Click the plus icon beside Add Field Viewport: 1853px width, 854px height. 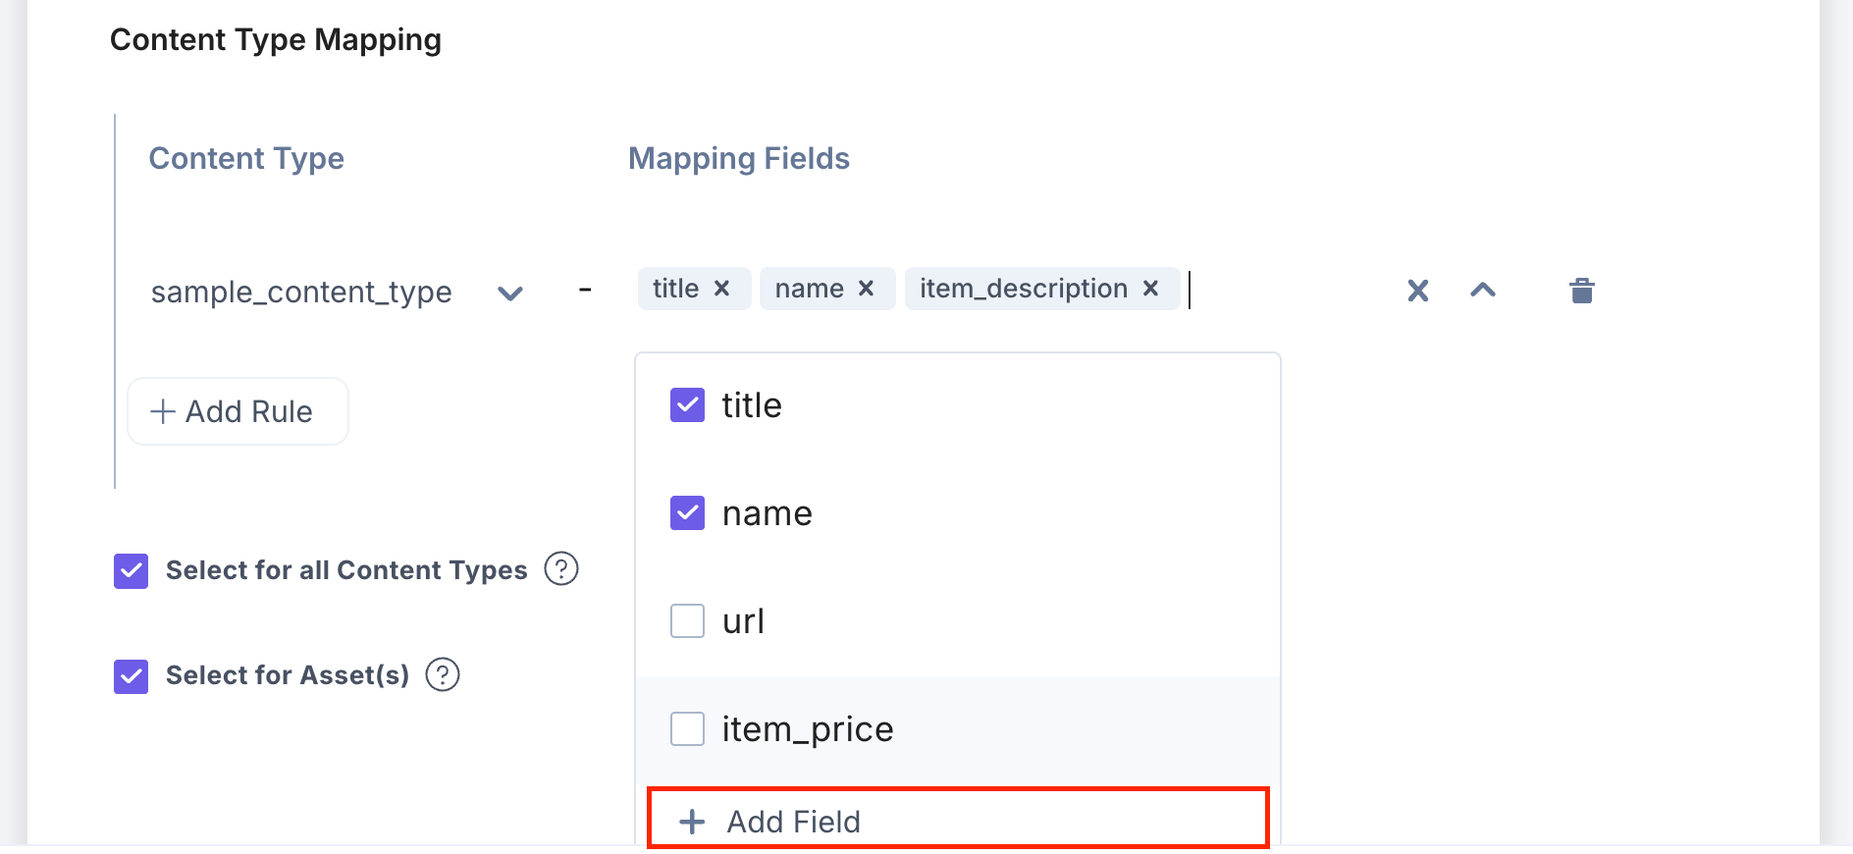[692, 822]
